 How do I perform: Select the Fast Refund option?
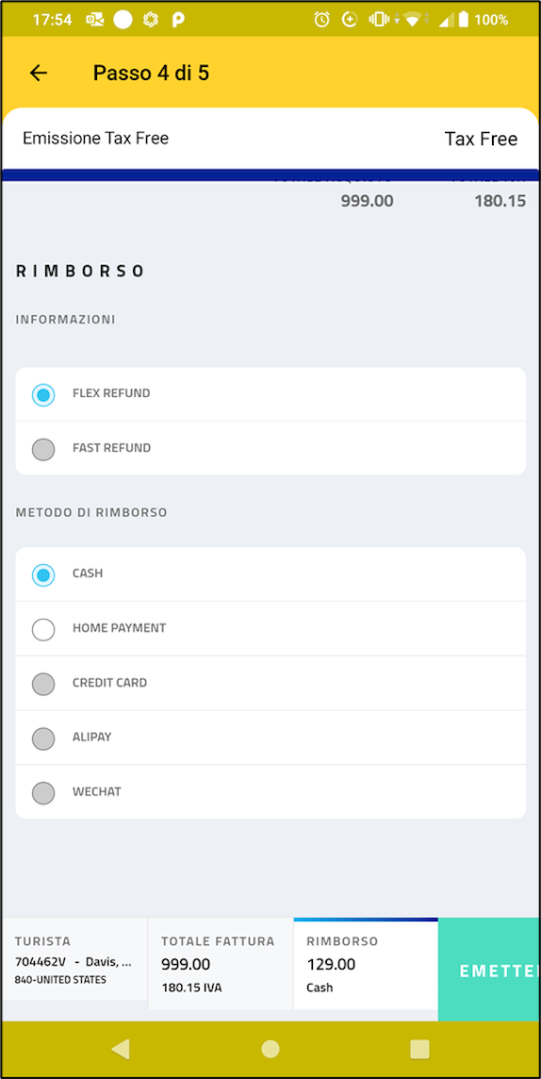point(270,449)
